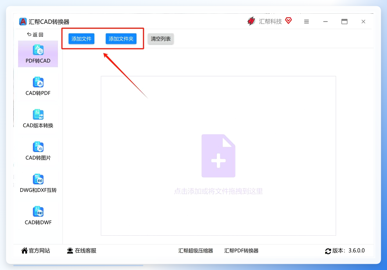Open the CAD转图片 icon
This screenshot has width=387, height=270.
click(38, 147)
